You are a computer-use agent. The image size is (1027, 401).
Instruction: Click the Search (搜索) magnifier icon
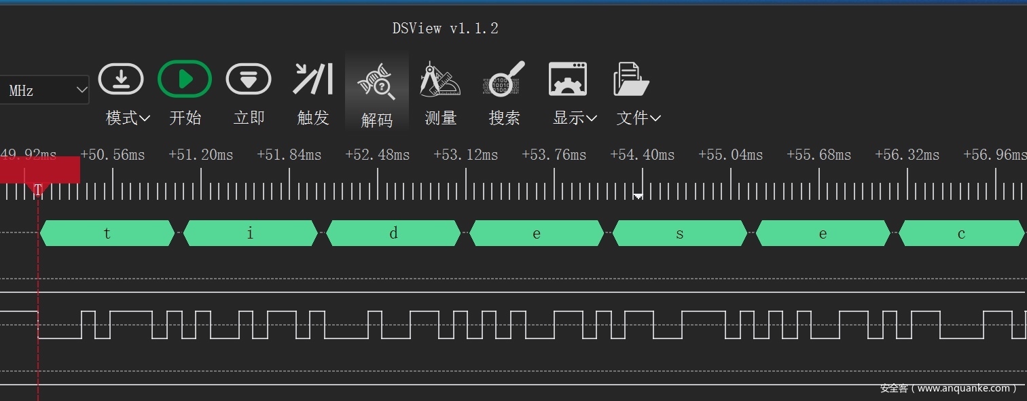504,80
